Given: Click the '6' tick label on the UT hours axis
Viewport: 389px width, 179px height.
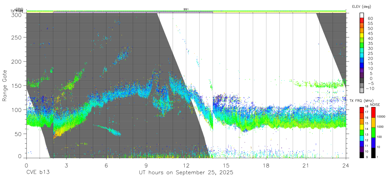Looking at the screenshot, I should (x=106, y=165).
